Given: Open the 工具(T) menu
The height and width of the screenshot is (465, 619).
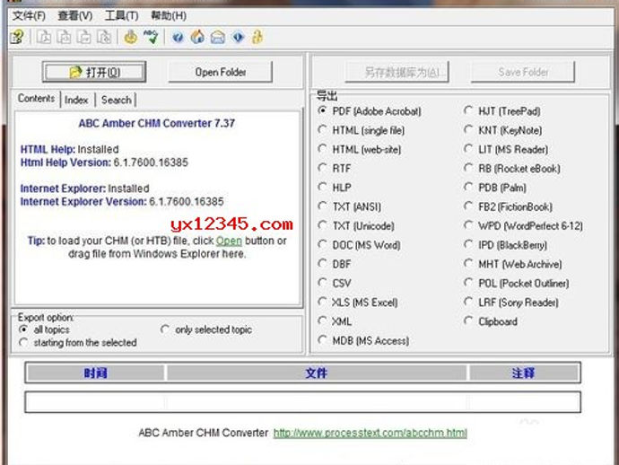Looking at the screenshot, I should [x=122, y=16].
